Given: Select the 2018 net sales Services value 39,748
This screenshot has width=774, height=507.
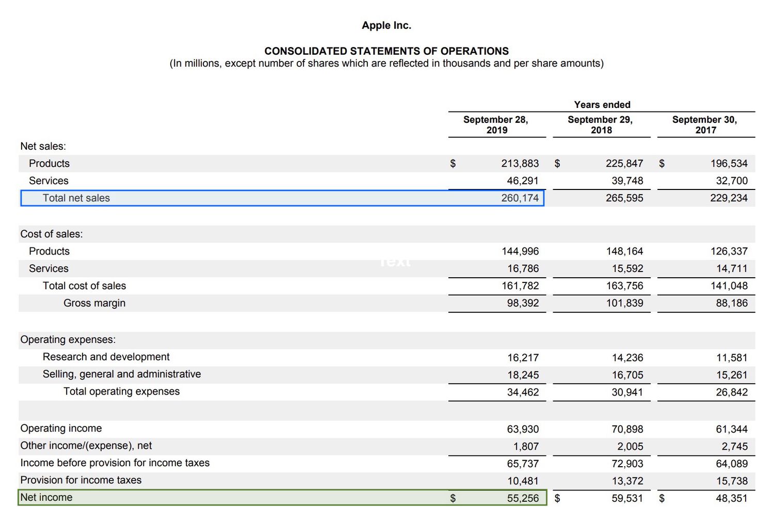Looking at the screenshot, I should click(x=627, y=181).
